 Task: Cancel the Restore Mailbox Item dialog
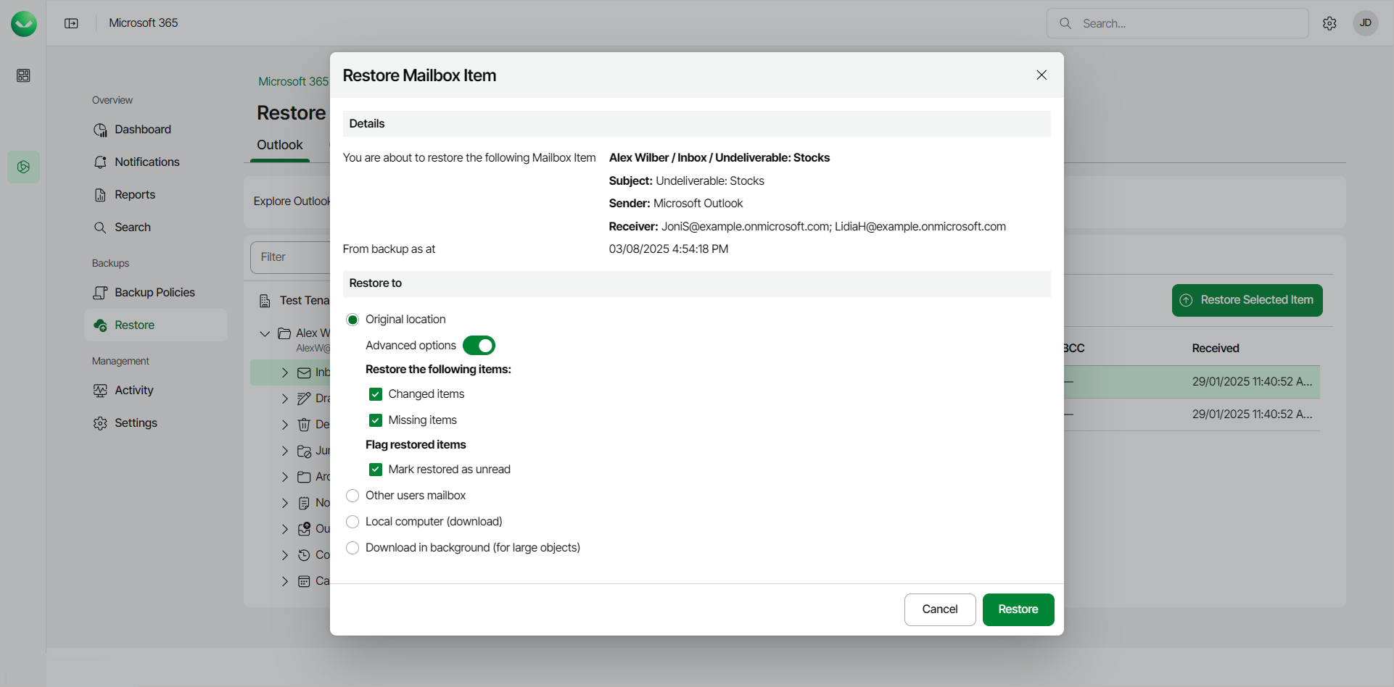[939, 609]
